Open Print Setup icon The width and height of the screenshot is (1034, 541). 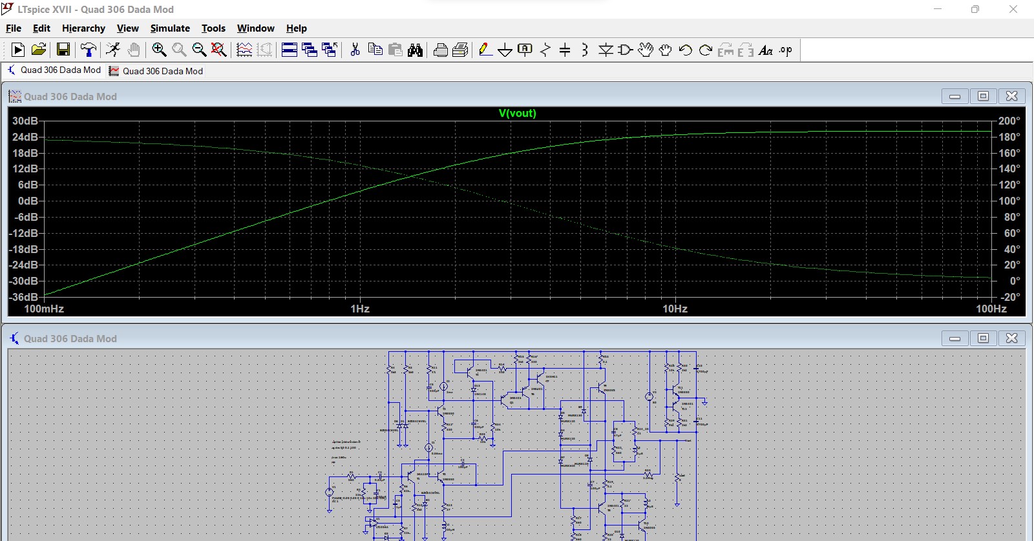[x=461, y=50]
